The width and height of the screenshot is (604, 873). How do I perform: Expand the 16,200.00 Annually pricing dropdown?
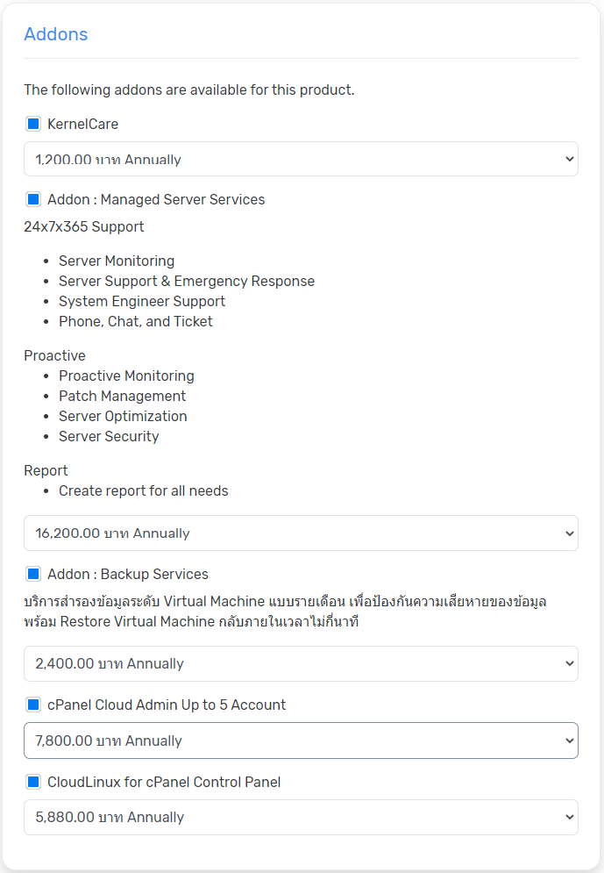pyautogui.click(x=301, y=533)
